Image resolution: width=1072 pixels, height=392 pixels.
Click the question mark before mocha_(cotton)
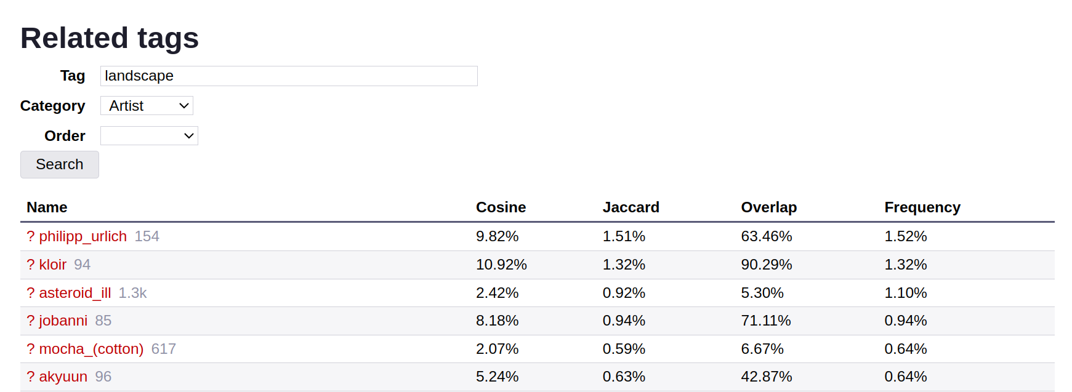tap(31, 349)
